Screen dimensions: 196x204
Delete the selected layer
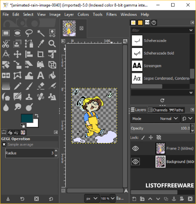click(190, 199)
